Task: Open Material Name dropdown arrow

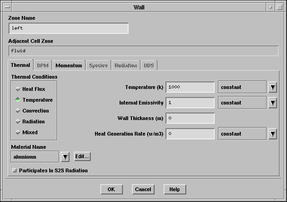Action: point(65,157)
